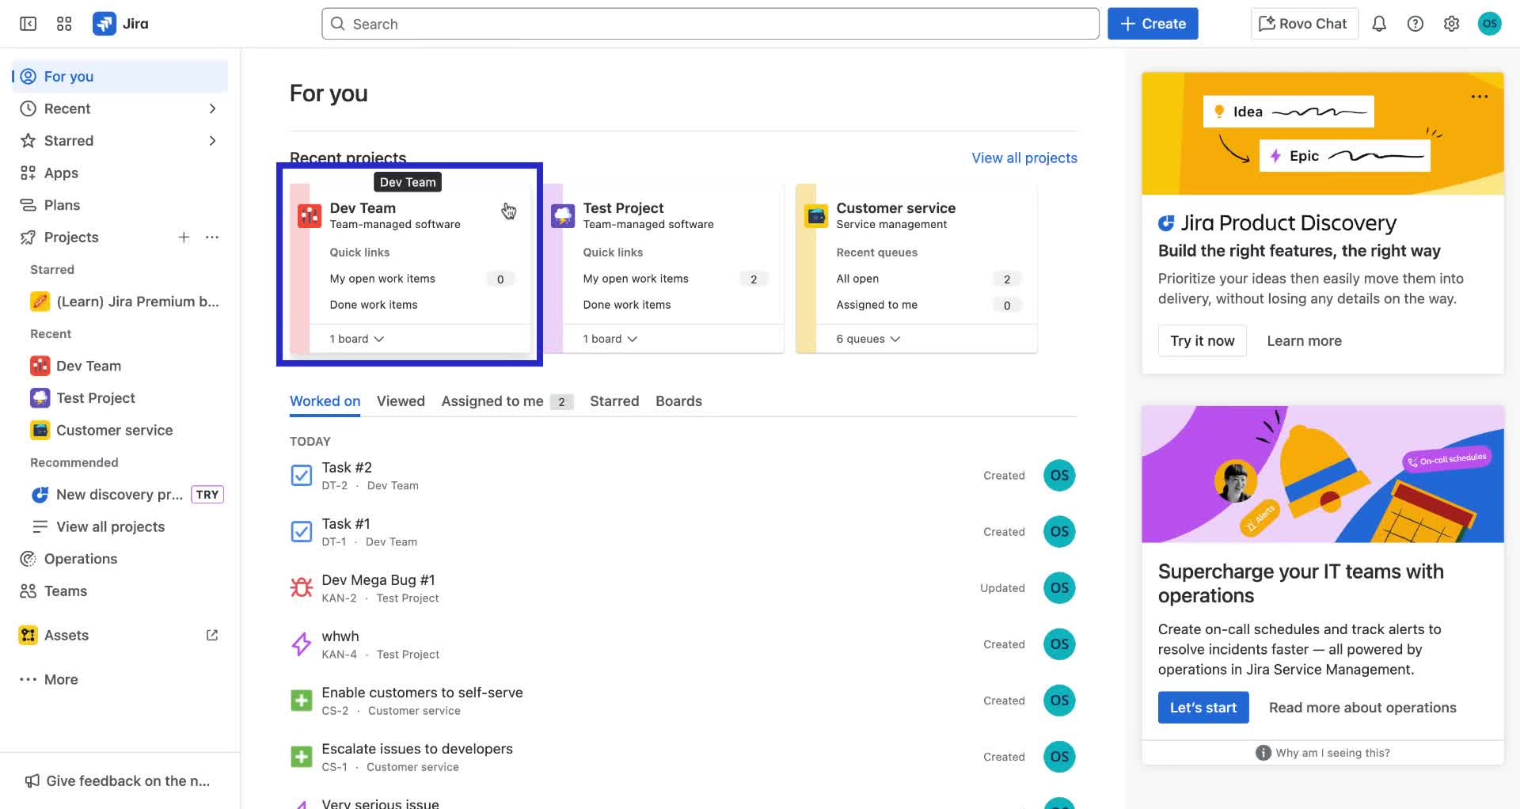Open the settings gear icon
The image size is (1520, 809).
[1451, 24]
